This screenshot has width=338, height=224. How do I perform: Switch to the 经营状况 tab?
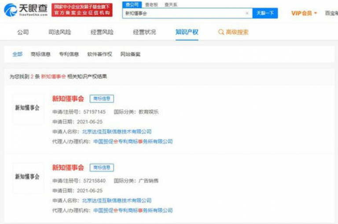[x=144, y=32]
